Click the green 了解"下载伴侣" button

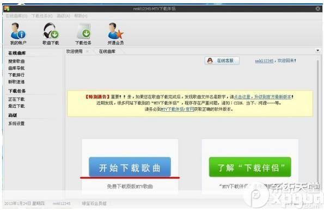pos(250,167)
